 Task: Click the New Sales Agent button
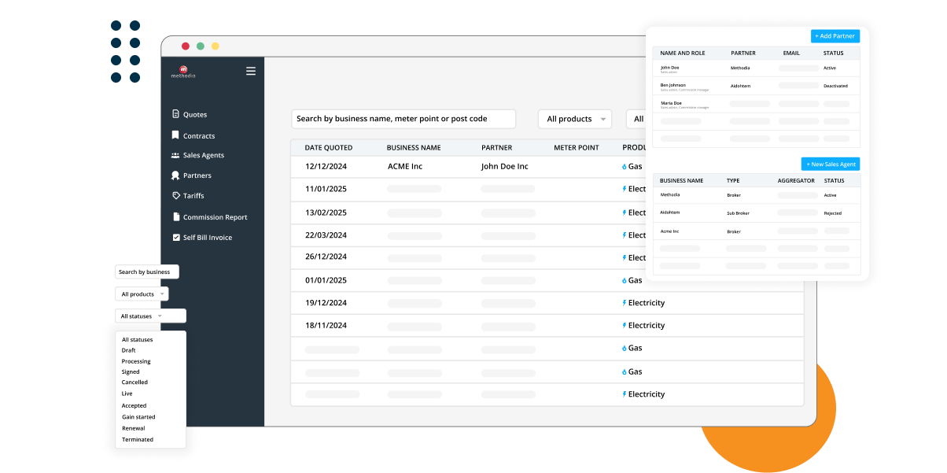coord(830,164)
